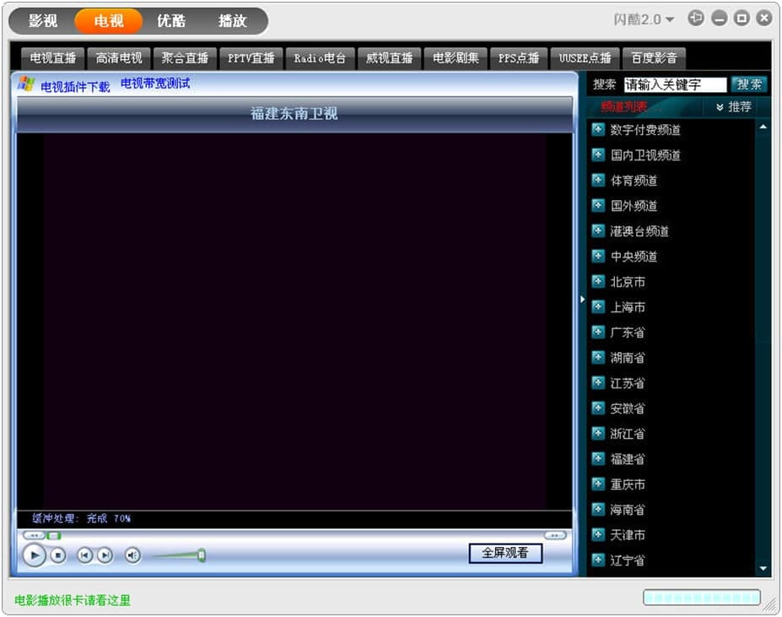Click the plus icon beside 福建省
This screenshot has width=782, height=617.
[x=598, y=459]
